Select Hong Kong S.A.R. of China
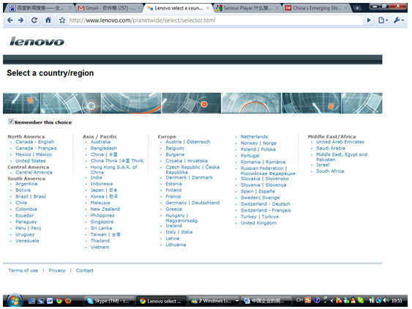Viewport: 412px width, 309px height. point(113,170)
